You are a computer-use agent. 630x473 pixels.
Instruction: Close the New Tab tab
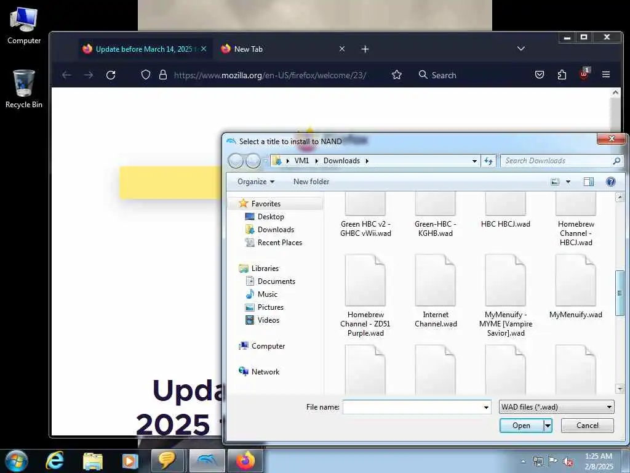(342, 49)
